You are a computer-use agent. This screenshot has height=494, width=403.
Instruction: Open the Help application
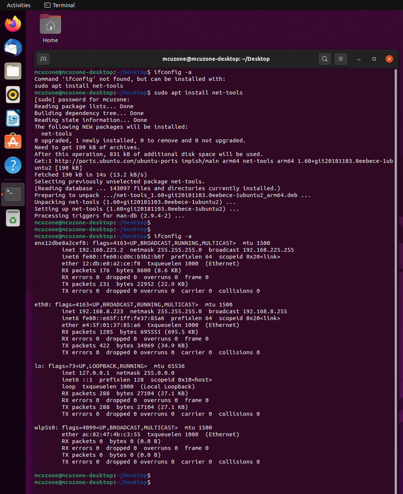(13, 165)
